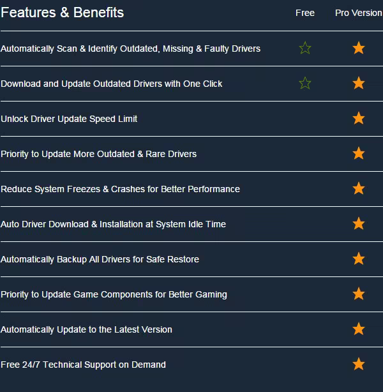Screen dimensions: 383x392
Task: Click Pro star for 24/7 Technical Support row
Action: (x=359, y=364)
